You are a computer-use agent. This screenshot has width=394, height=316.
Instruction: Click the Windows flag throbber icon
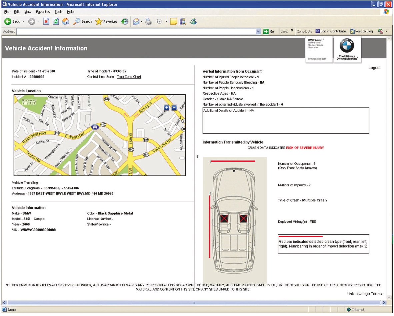(x=386, y=12)
